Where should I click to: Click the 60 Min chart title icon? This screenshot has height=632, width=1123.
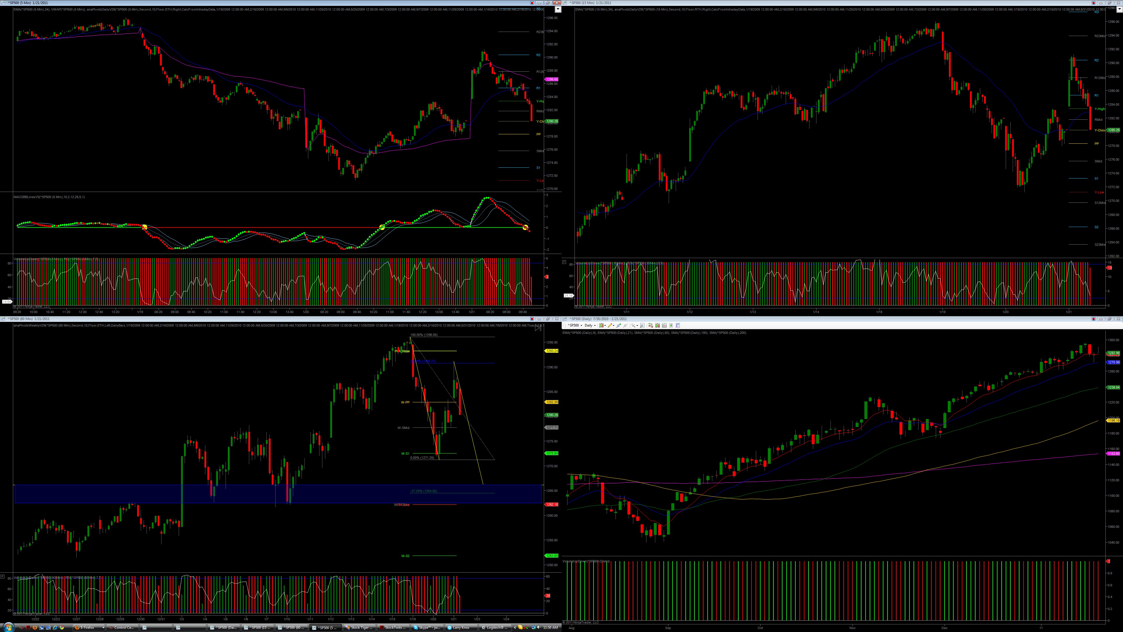4,319
